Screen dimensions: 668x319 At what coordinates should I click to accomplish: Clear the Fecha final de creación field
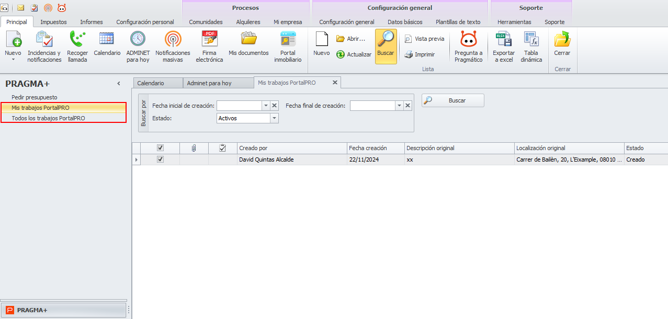[408, 106]
